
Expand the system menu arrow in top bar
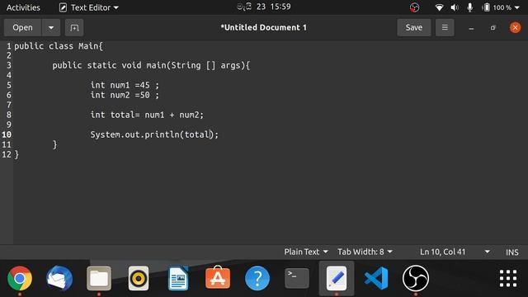(x=517, y=7)
